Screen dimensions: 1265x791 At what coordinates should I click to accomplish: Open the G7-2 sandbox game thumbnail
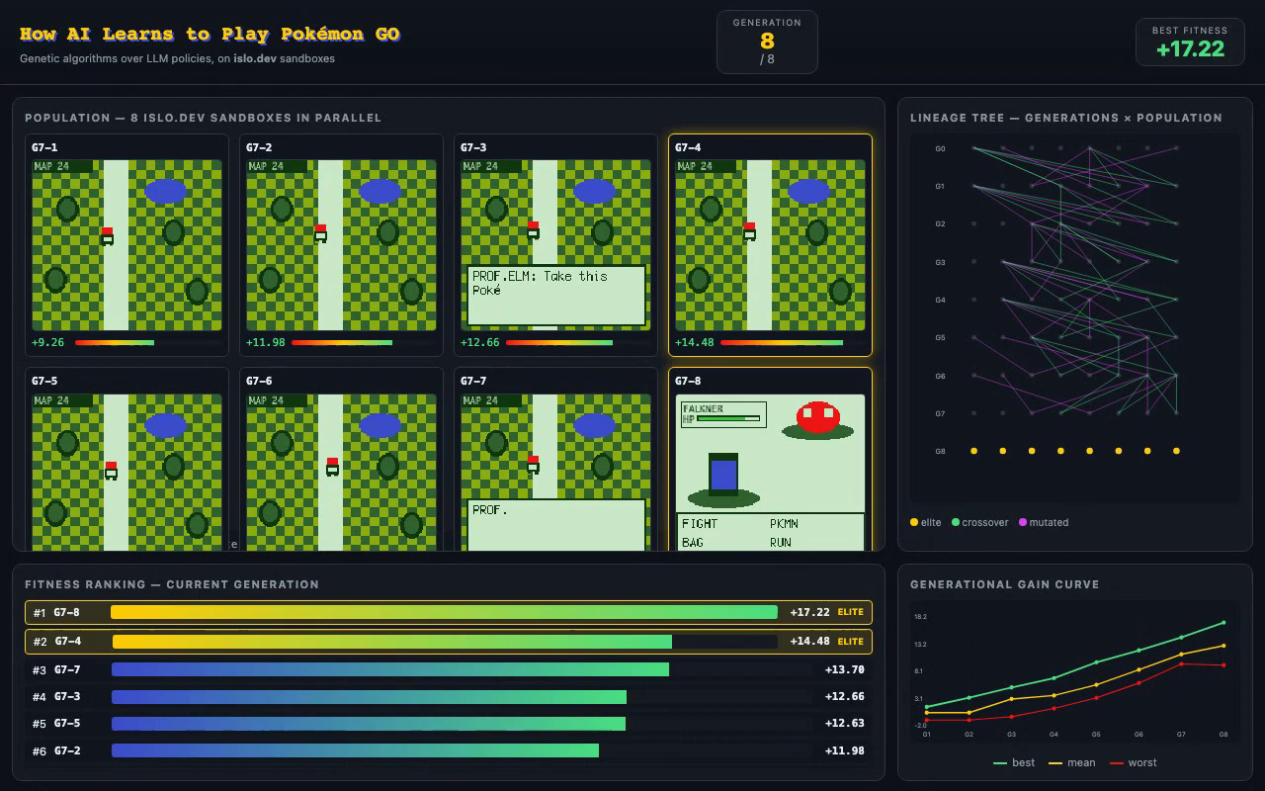tap(341, 245)
